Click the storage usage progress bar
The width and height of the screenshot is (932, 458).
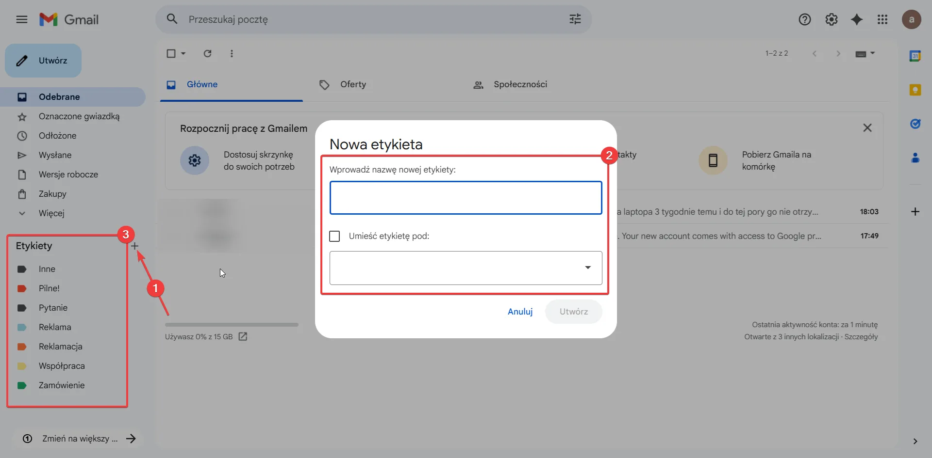pos(232,325)
